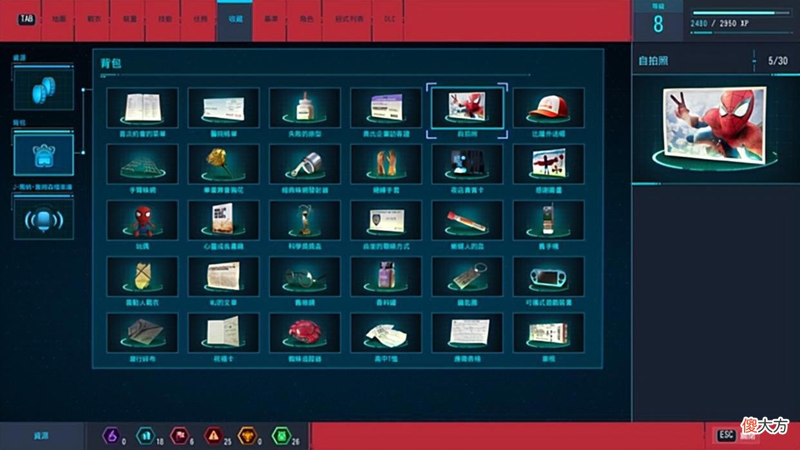Switch to the 戰衣 suits tab

point(93,19)
